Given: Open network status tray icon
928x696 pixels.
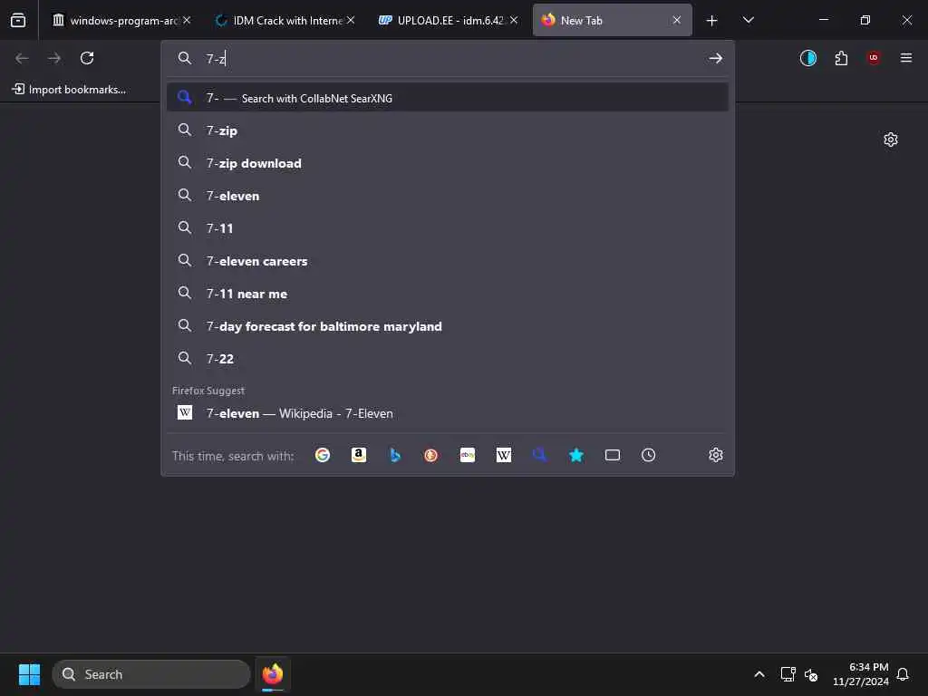Looking at the screenshot, I should coord(788,674).
